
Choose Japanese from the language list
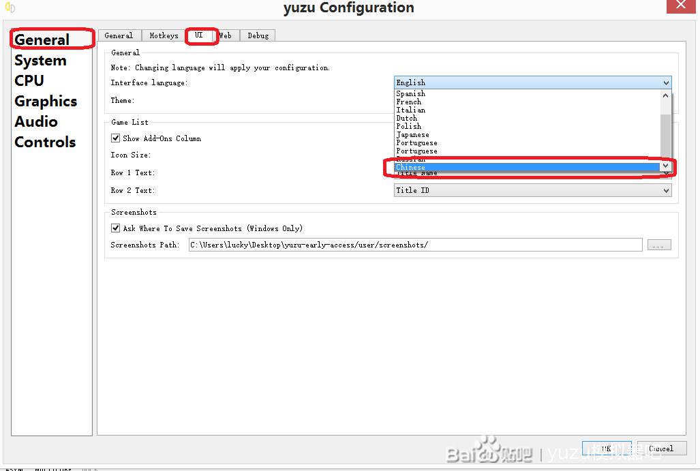pyautogui.click(x=527, y=134)
